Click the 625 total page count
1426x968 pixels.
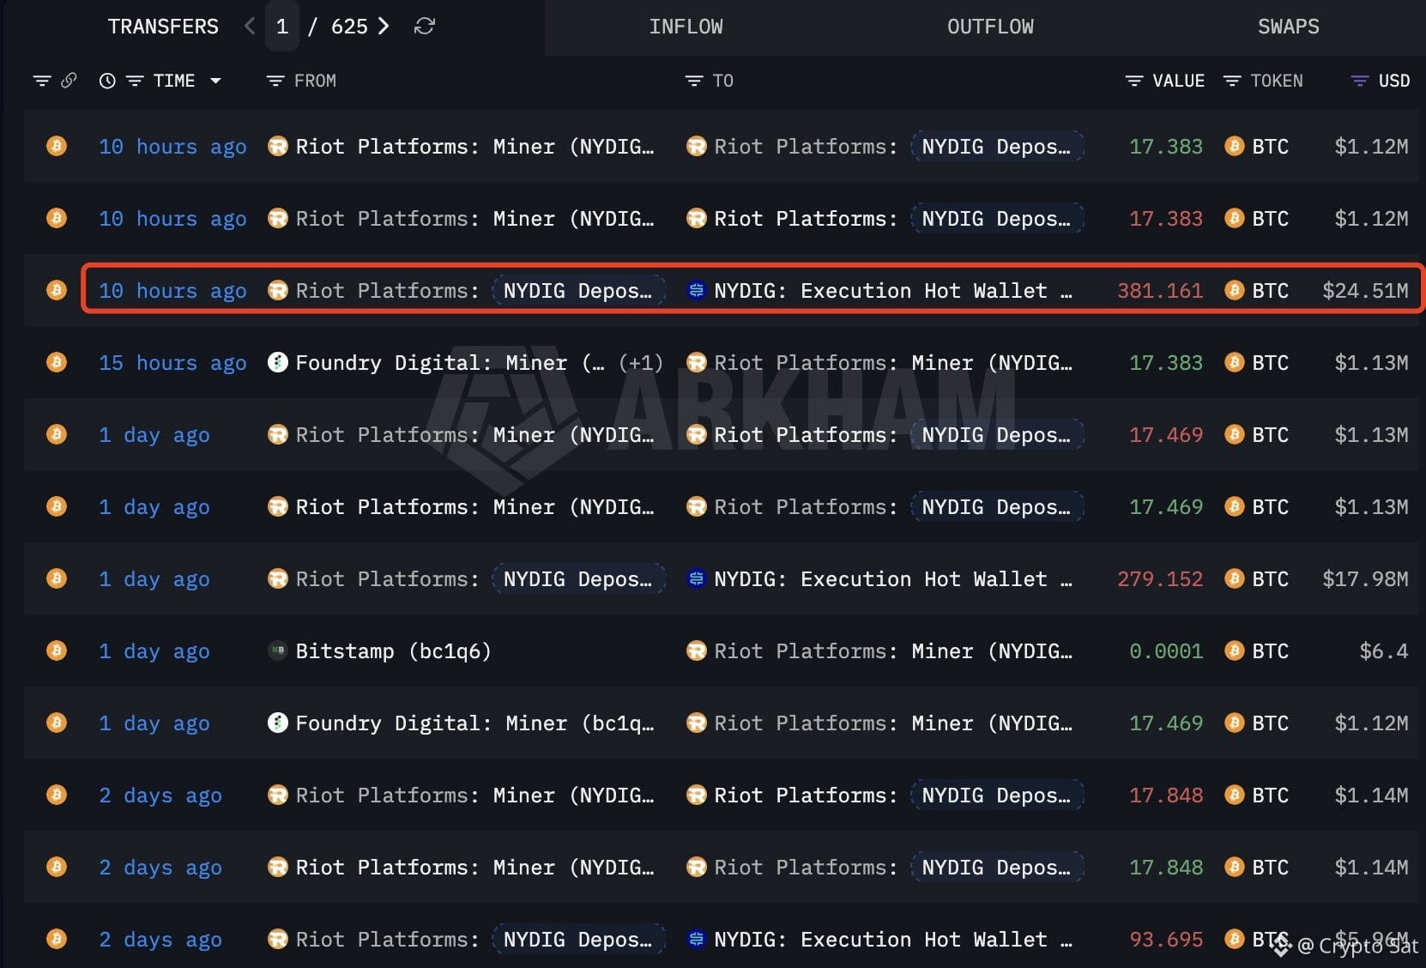(x=349, y=27)
